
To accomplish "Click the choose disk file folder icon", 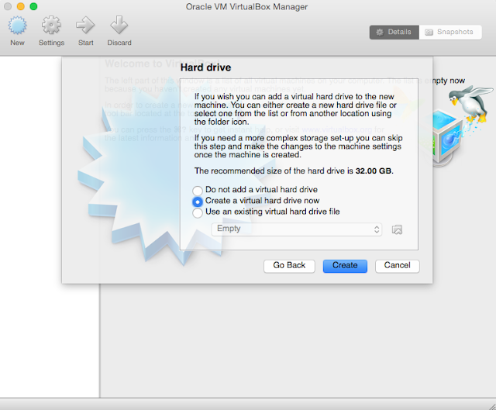I will 397,229.
